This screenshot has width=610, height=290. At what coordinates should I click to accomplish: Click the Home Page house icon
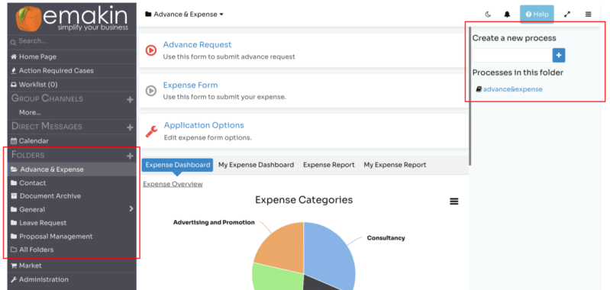[x=14, y=56]
